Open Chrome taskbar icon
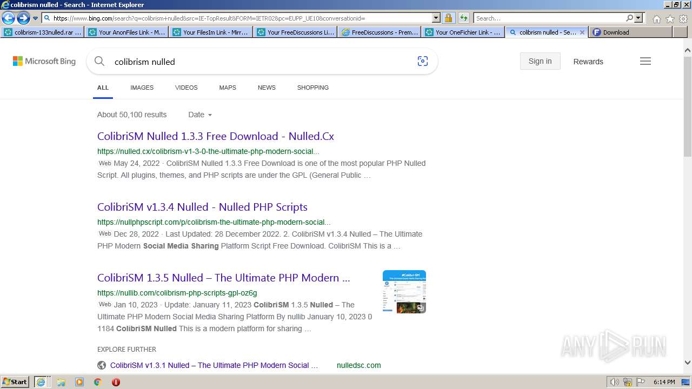This screenshot has height=389, width=692. point(98,382)
